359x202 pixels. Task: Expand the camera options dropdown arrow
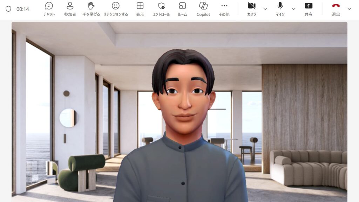[x=265, y=9]
